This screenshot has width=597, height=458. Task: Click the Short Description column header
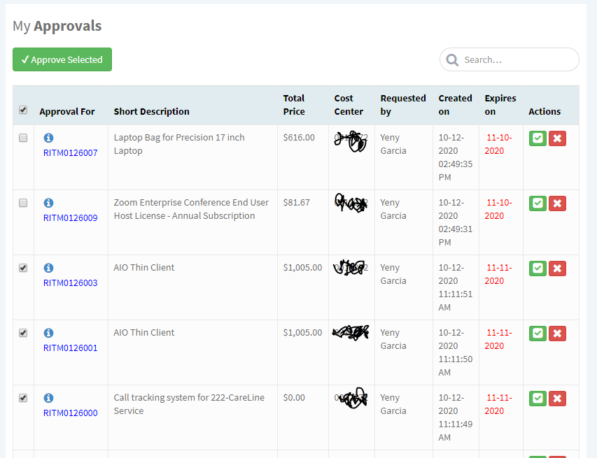tap(151, 111)
